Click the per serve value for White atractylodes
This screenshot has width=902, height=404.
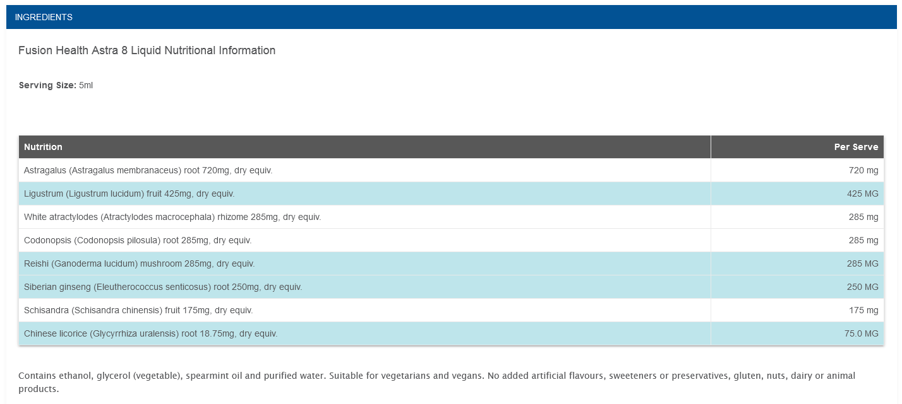pos(863,217)
